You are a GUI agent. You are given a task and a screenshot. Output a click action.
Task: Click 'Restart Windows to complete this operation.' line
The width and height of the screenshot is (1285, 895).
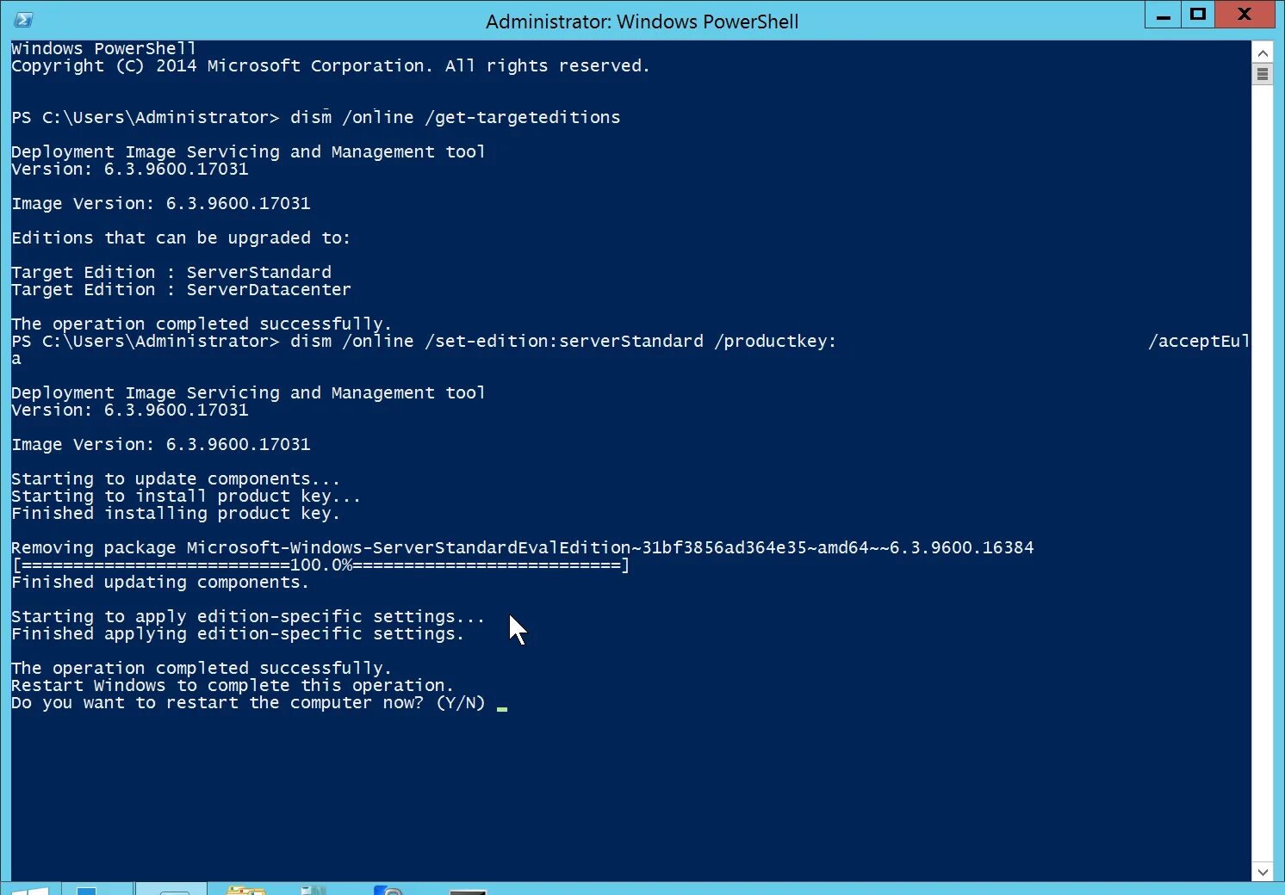click(x=233, y=685)
